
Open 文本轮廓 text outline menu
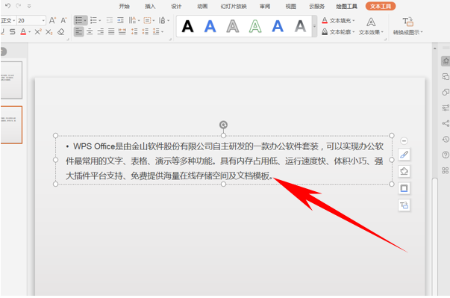click(338, 32)
